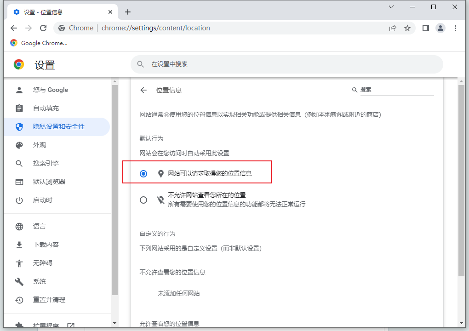Click the download icon beside 下载内容
This screenshot has width=469, height=331.
point(19,245)
